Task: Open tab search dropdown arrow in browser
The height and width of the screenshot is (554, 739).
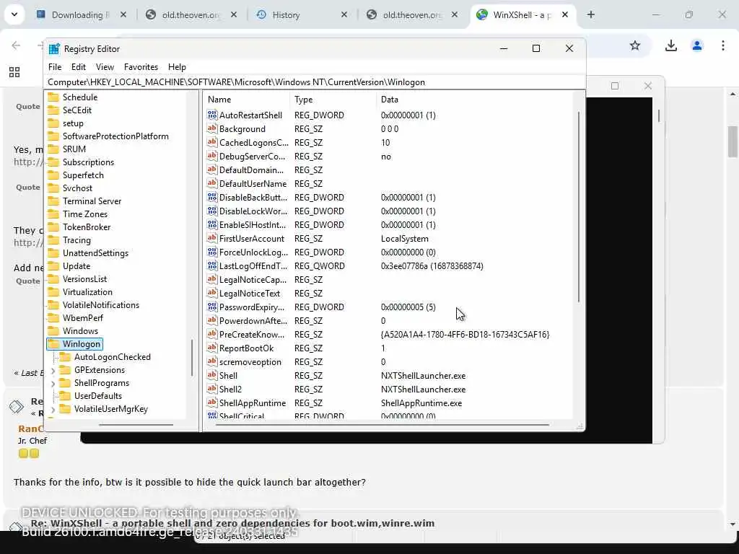Action: coord(14,14)
